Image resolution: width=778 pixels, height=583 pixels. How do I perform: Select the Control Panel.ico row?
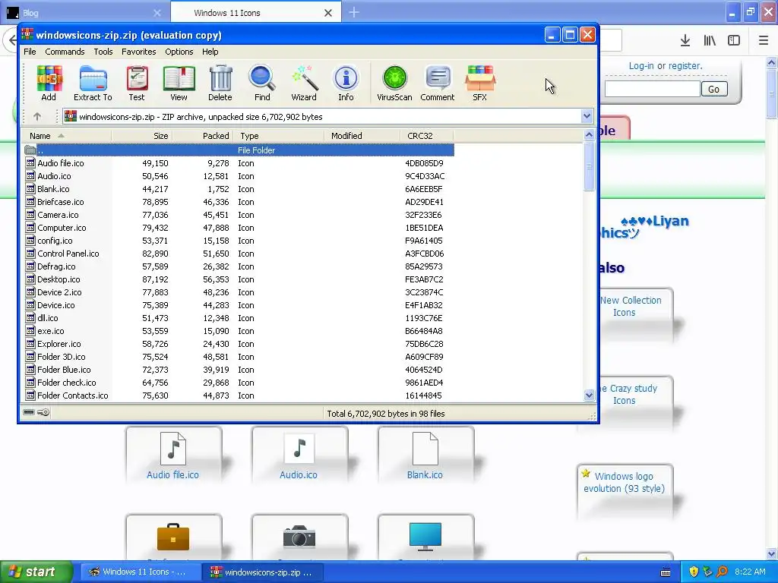pyautogui.click(x=238, y=254)
